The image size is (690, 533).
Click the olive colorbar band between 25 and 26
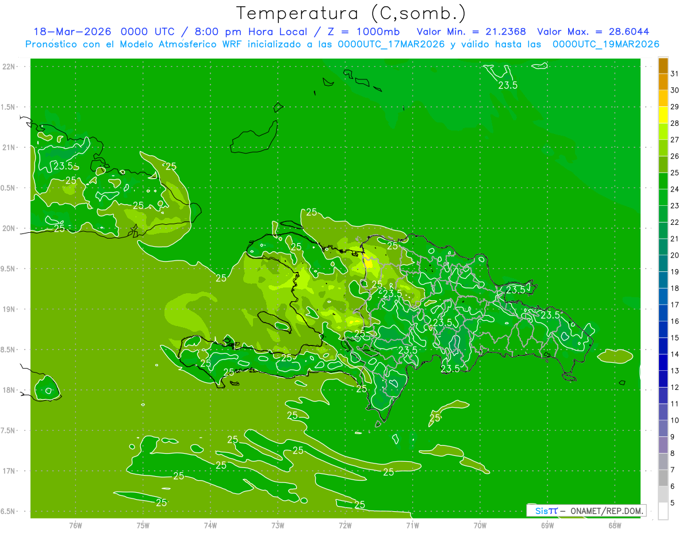pos(663,164)
